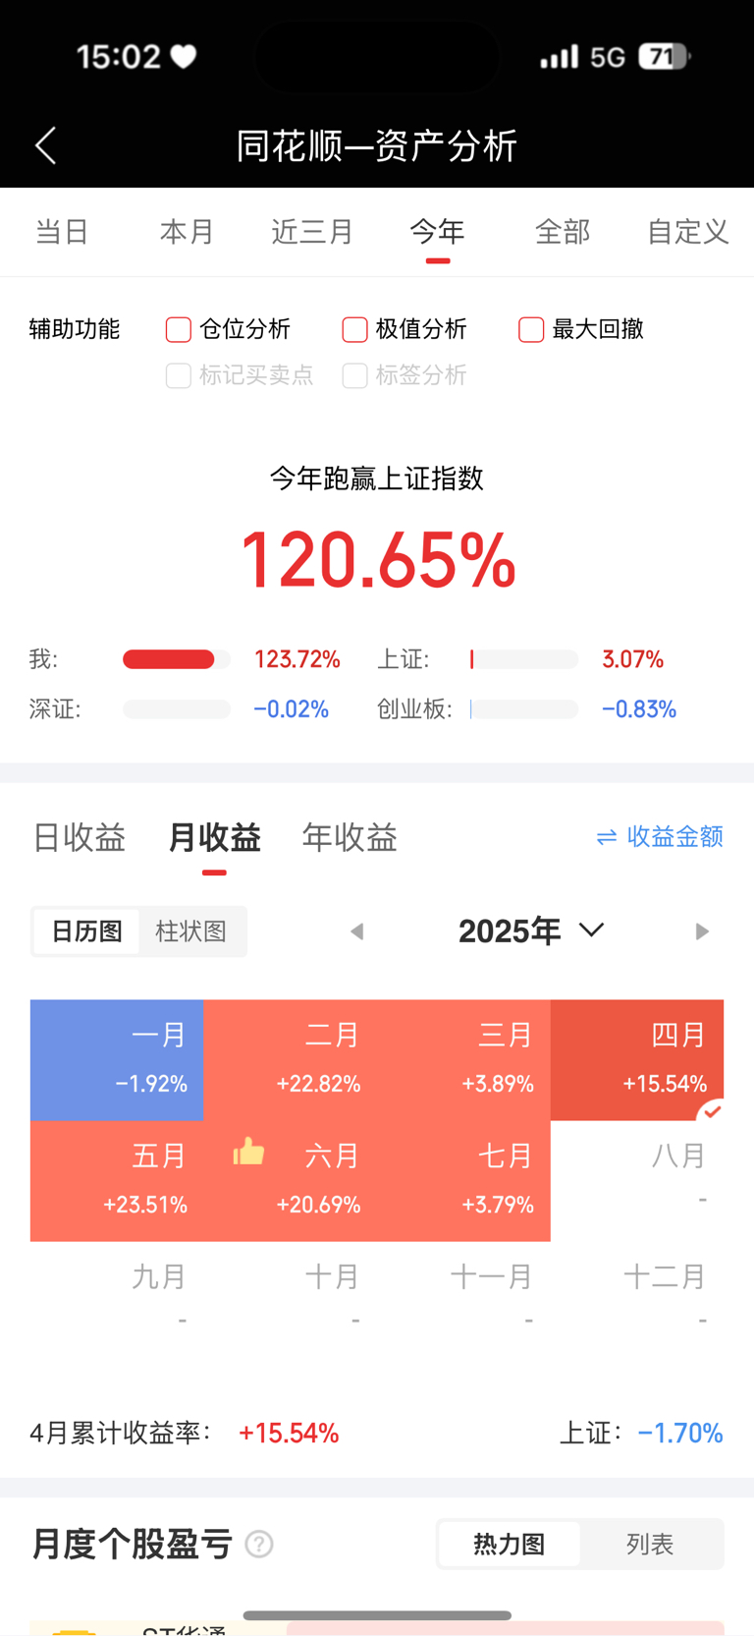Switch to 列表 view for monthly stocks
755x1636 pixels.
coord(650,1545)
